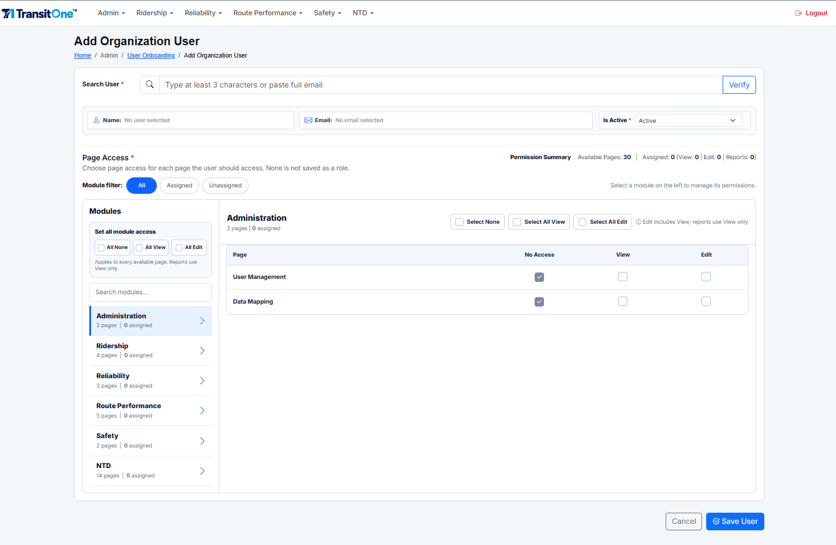Screen dimensions: 836x545
Task: Click the search magnifier icon
Action: [x=150, y=85]
